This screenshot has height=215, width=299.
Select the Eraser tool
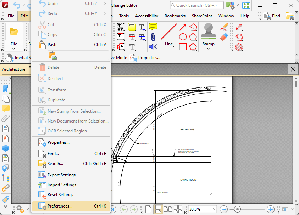225,37
